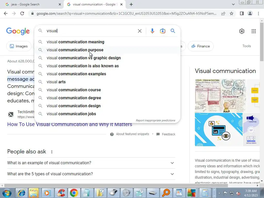Image resolution: width=264 pixels, height=198 pixels.
Task: Open 'How To Use Visual Communication' result link
Action: click(70, 125)
